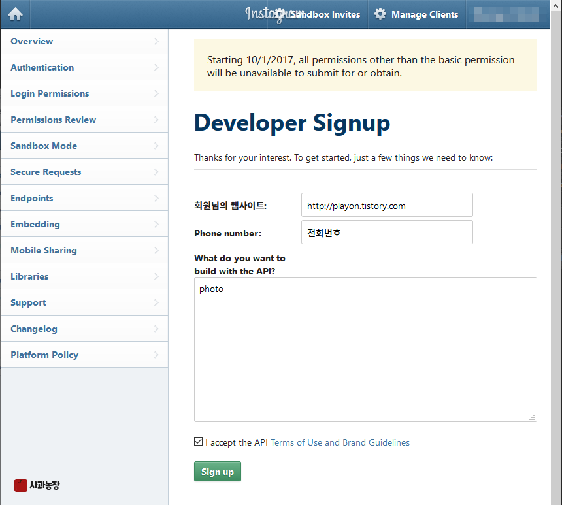Click the chevron on Sandbox Mode row
This screenshot has height=505, width=562.
click(156, 146)
